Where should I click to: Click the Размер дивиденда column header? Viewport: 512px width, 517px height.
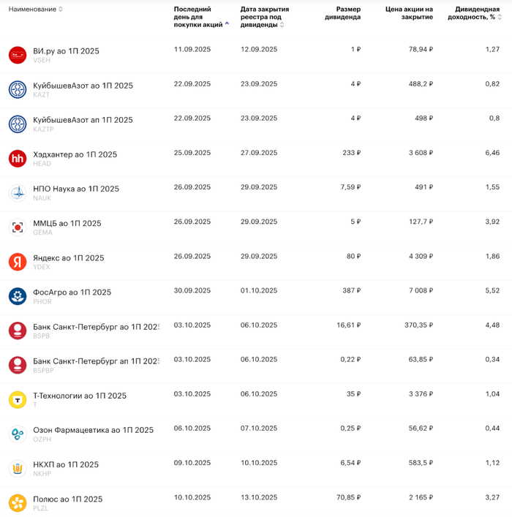pyautogui.click(x=342, y=13)
